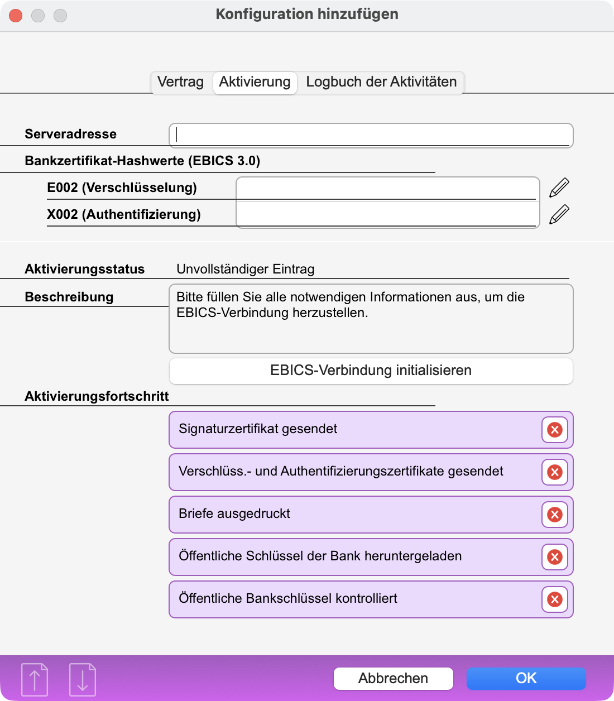
Task: Close the Konfiguration hinzufügen window
Action: tap(16, 16)
